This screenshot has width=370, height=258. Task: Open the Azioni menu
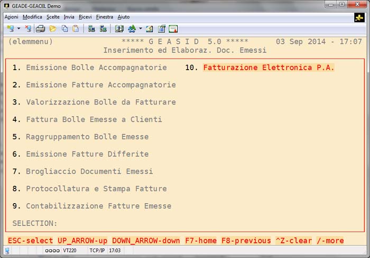11,17
